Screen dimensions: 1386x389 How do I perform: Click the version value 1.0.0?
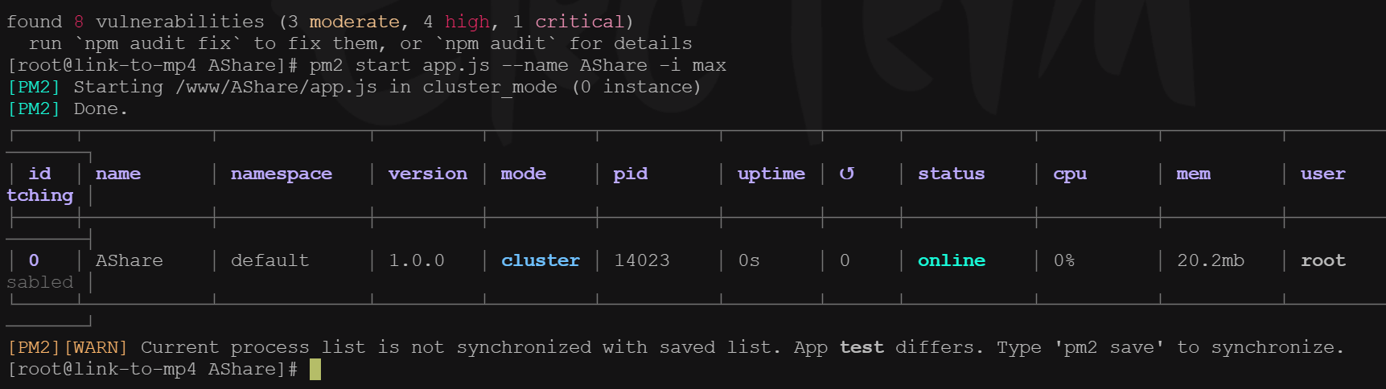click(x=416, y=260)
